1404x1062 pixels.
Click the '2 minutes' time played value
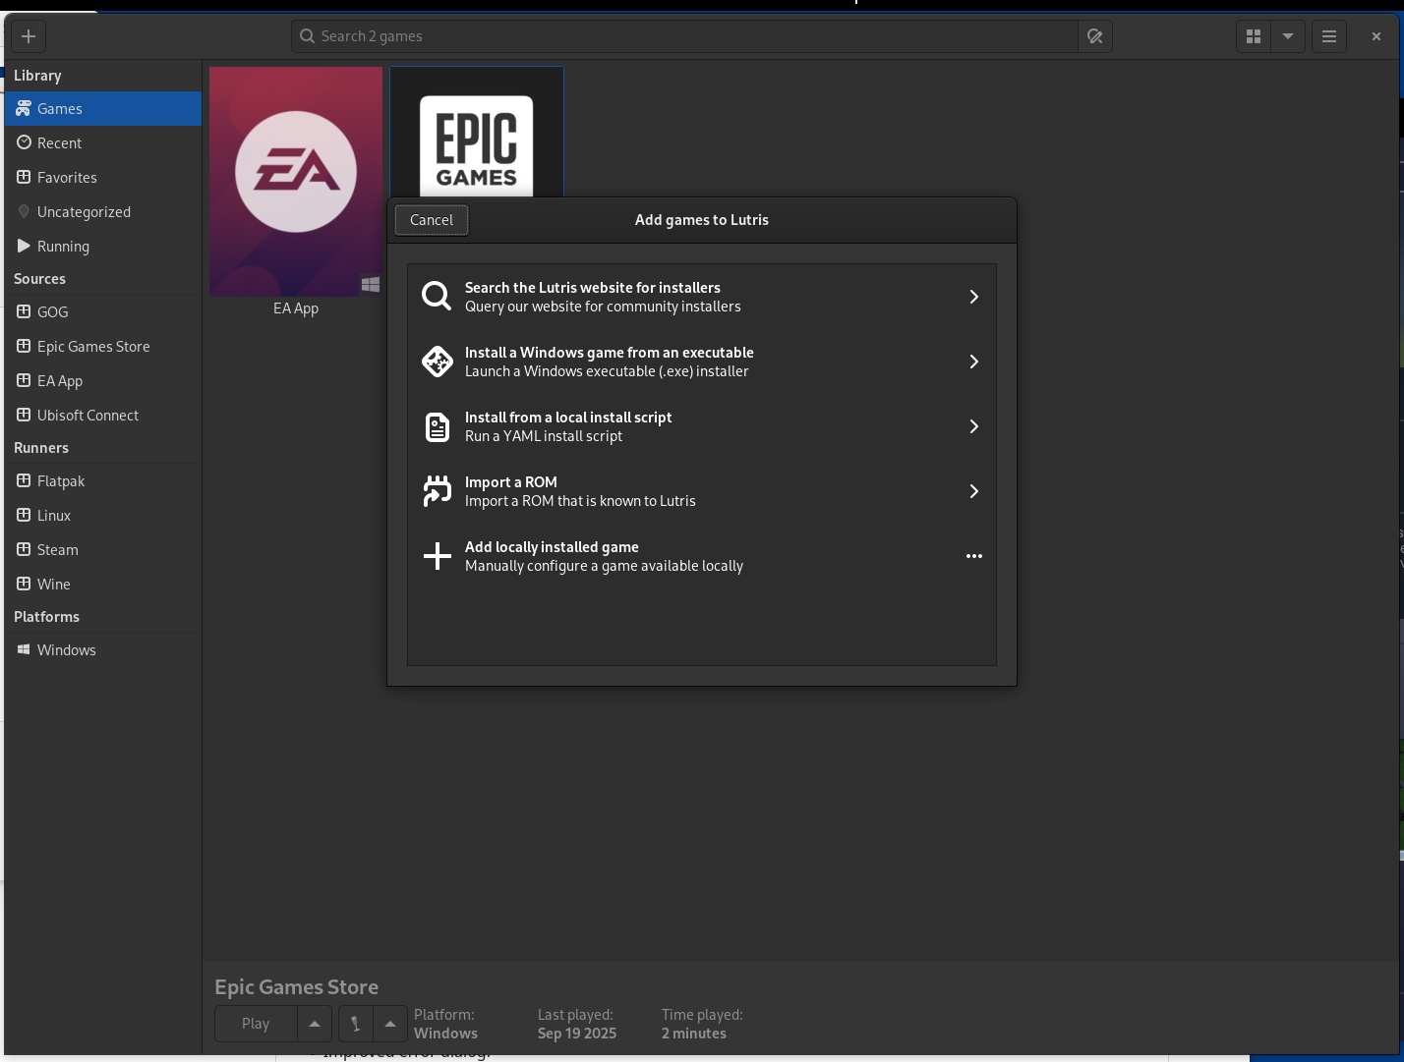(x=694, y=1034)
